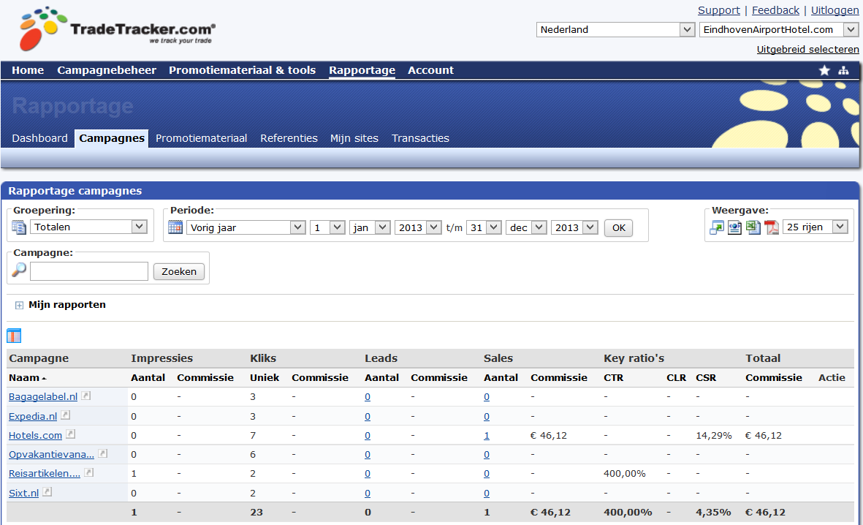Focus the Campagne search input field
863x525 pixels.
point(89,271)
